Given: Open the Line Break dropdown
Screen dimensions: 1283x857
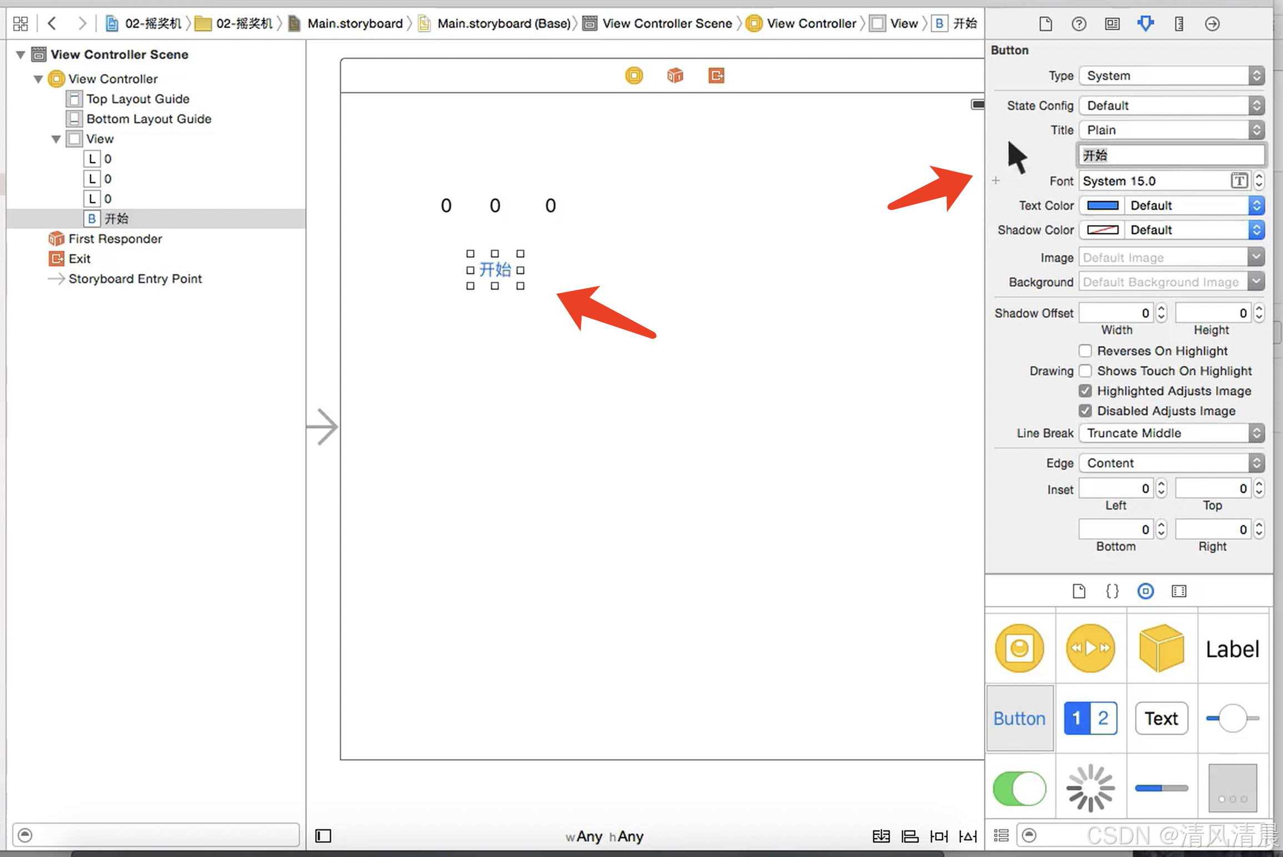Looking at the screenshot, I should coord(1171,433).
